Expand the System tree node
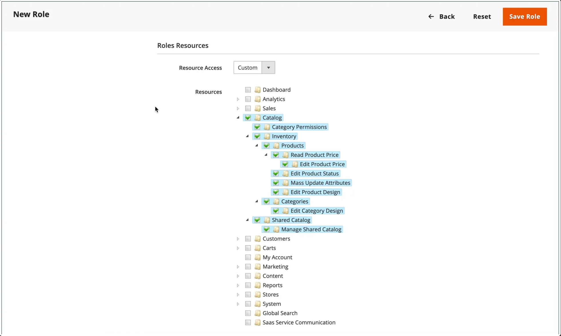The width and height of the screenshot is (561, 336). click(238, 304)
